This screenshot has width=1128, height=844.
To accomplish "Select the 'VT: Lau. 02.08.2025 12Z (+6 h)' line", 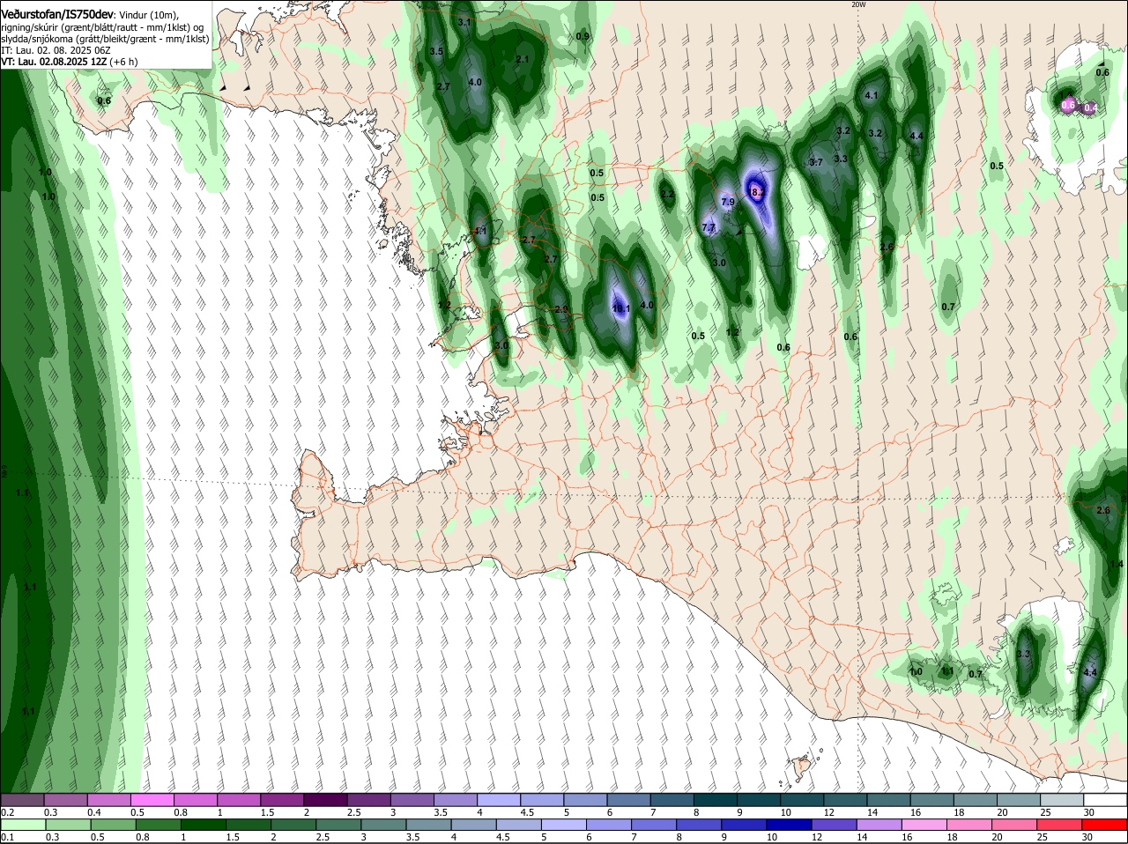I will [70, 62].
